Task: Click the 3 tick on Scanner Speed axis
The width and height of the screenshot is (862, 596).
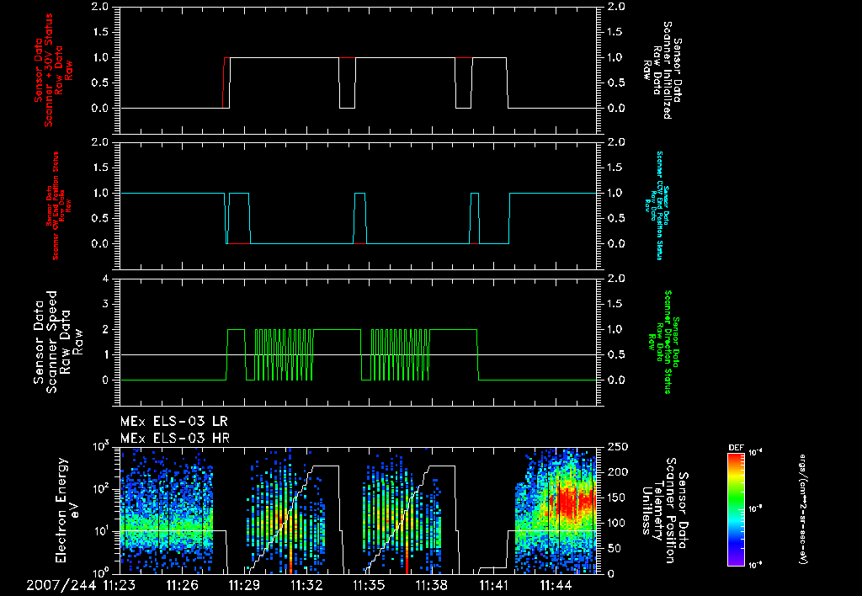Action: coord(105,304)
